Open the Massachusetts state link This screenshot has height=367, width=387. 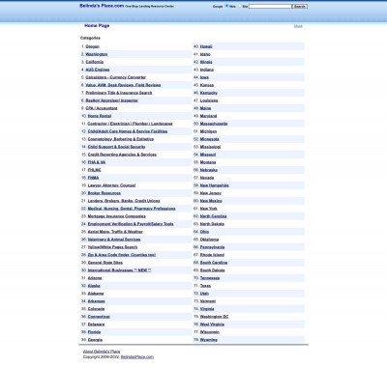tap(214, 124)
